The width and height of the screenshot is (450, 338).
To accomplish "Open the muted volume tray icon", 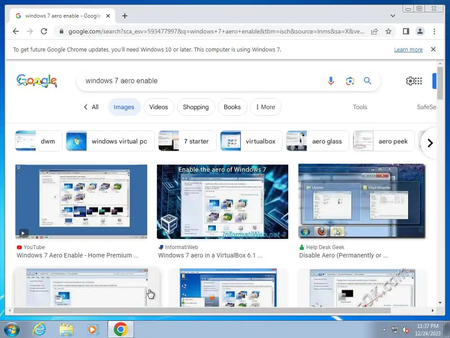I will click(405, 330).
